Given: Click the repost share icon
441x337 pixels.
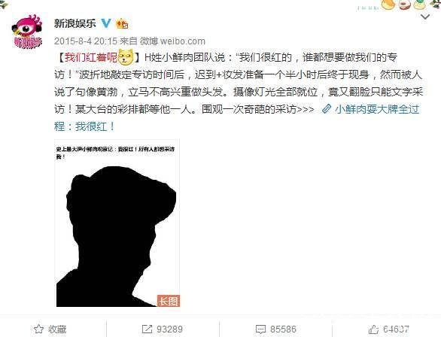Looking at the screenshot, I should point(147,329).
